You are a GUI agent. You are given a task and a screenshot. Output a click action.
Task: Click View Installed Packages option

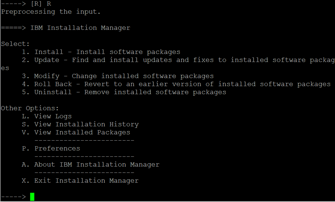click(76, 132)
